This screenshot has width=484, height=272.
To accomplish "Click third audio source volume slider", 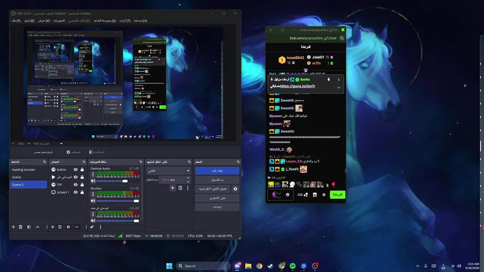I will click(x=118, y=221).
